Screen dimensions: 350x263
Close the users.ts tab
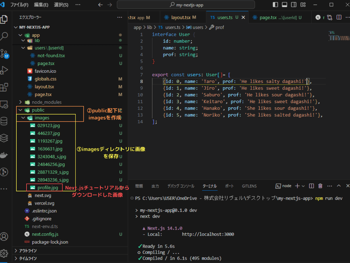[x=243, y=18]
